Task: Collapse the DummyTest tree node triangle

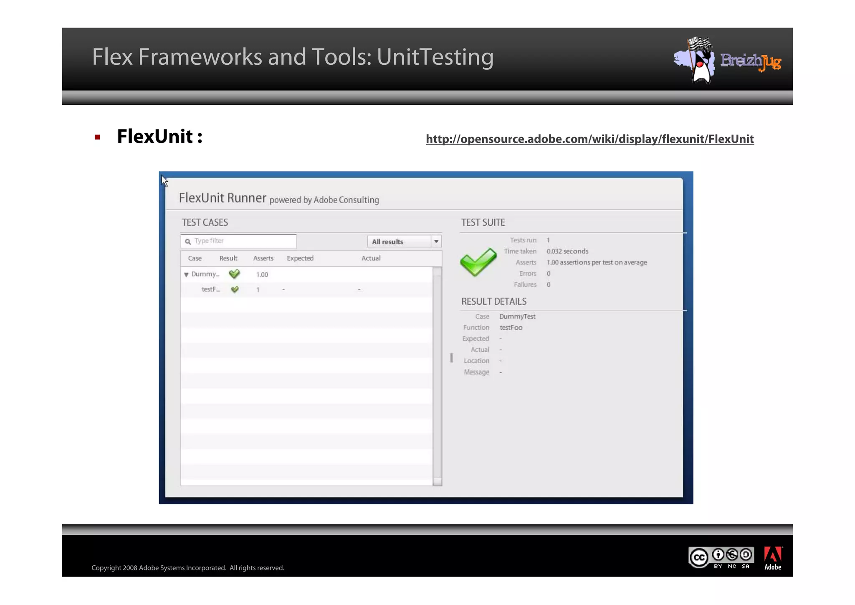Action: pyautogui.click(x=186, y=275)
